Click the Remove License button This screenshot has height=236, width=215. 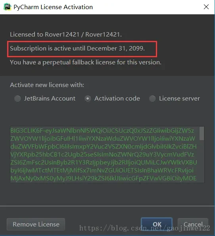pyautogui.click(x=36, y=224)
